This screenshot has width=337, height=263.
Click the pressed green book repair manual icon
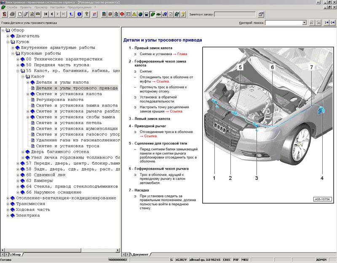click(152, 14)
